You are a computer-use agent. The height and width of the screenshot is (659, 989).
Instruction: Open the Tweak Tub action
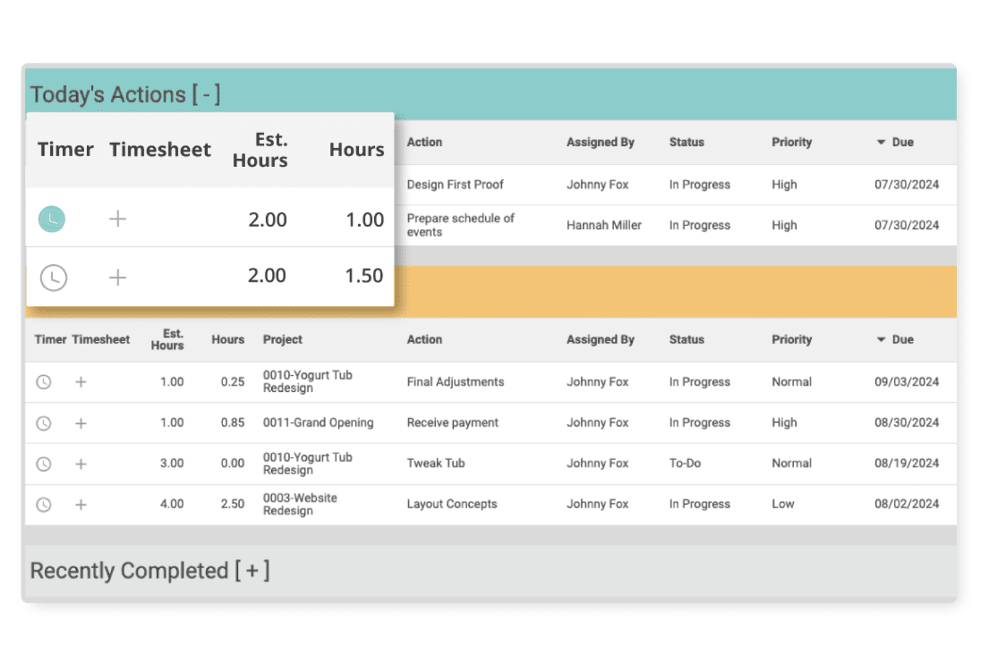(x=436, y=463)
